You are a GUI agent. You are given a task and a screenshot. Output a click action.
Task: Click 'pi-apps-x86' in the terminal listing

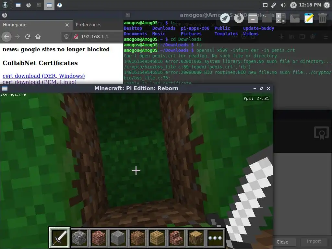click(x=195, y=29)
